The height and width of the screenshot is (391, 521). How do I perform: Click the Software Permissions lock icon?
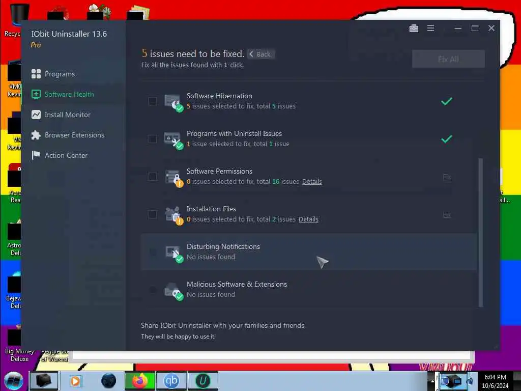173,178
